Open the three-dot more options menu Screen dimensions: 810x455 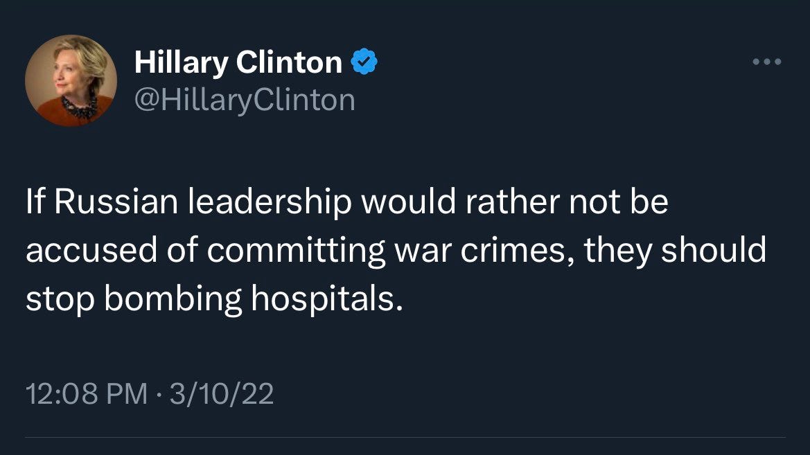coord(766,62)
